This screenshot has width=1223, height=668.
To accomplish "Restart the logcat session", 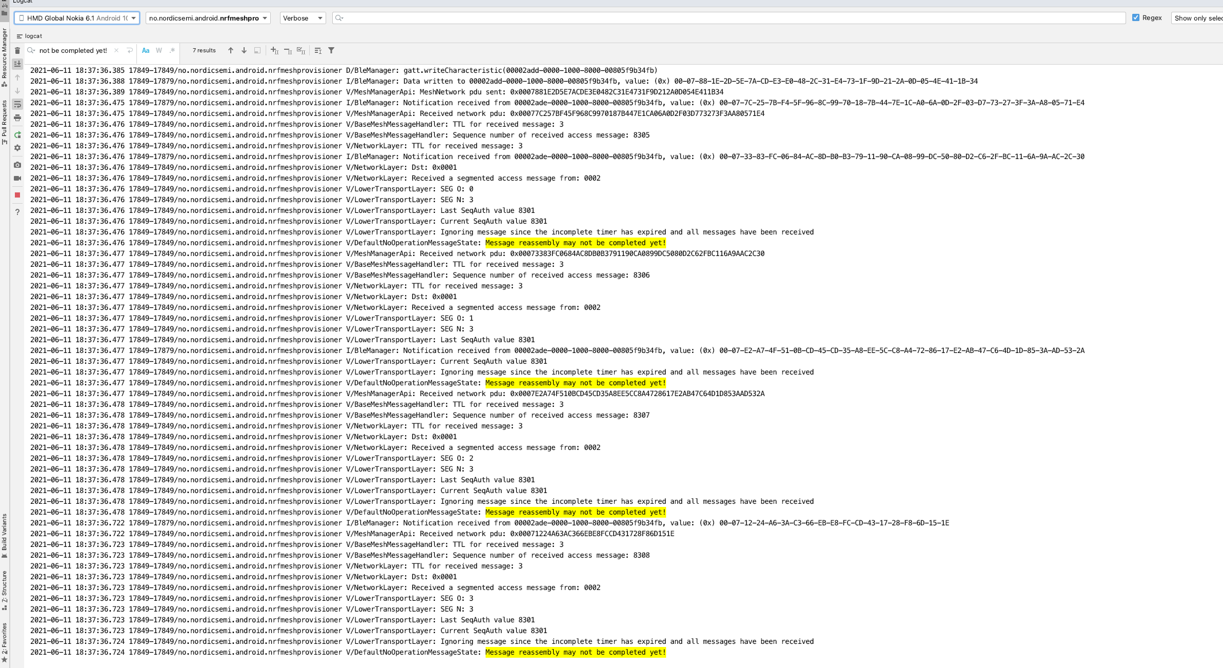I will [17, 134].
